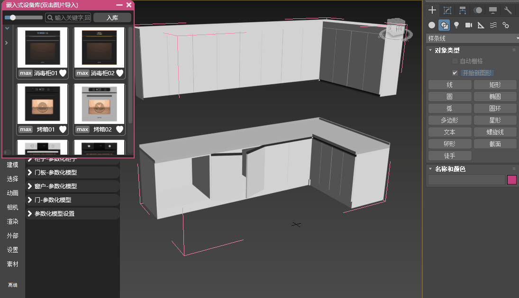Click the 截面 button
519x298 pixels.
point(495,144)
